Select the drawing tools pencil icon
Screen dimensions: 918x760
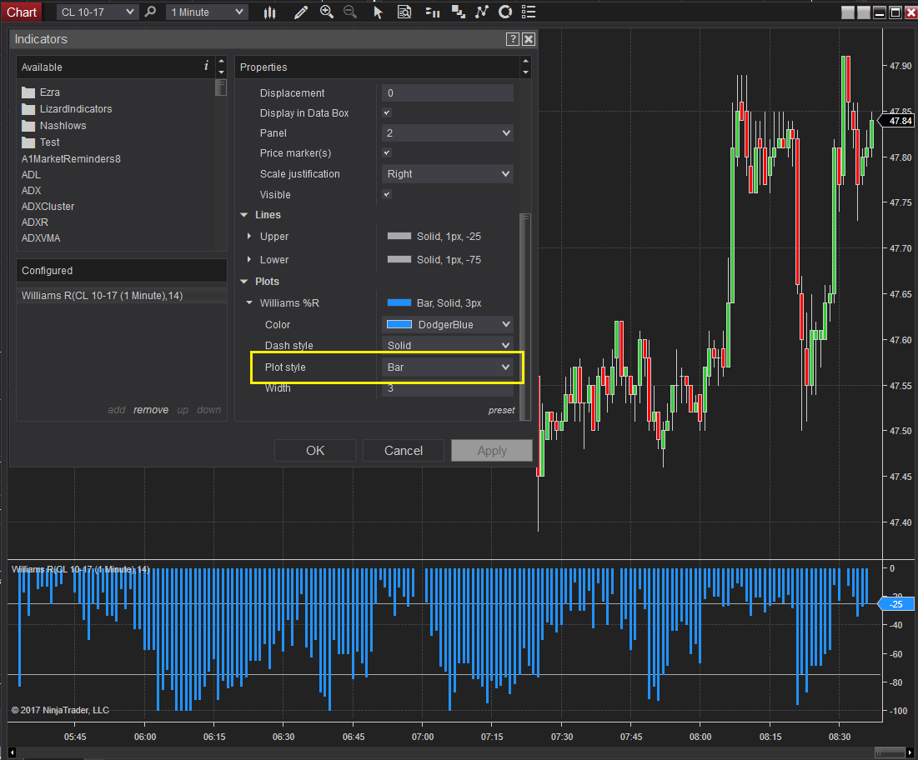[300, 12]
